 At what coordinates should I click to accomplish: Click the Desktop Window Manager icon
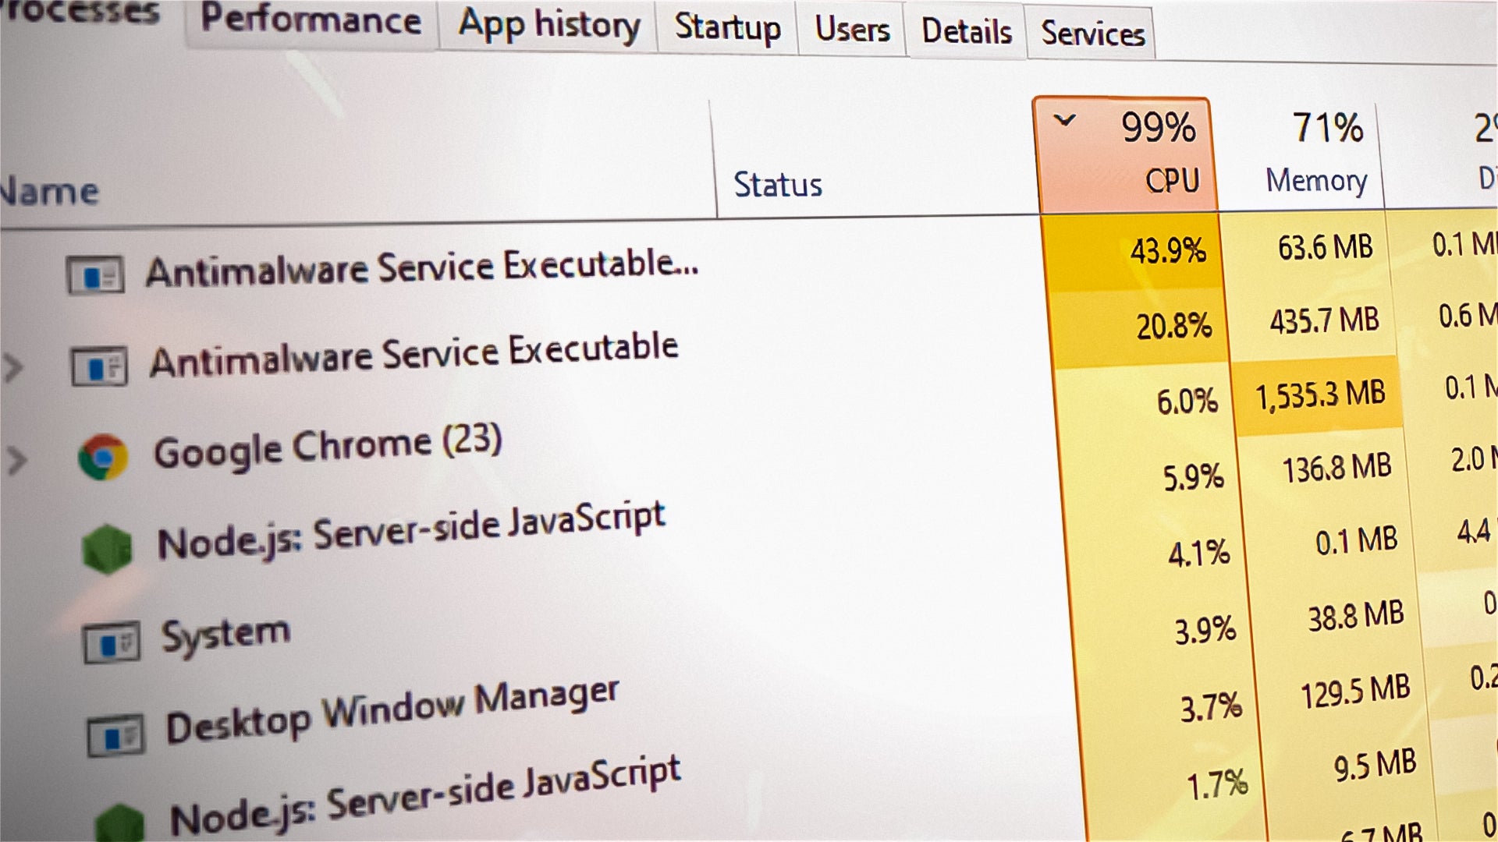pos(115,735)
